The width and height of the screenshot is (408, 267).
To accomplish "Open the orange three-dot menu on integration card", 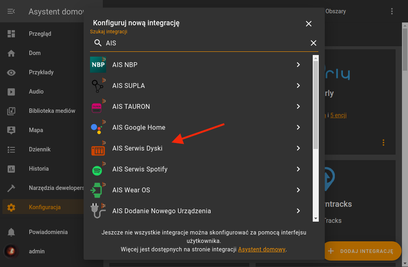I will [x=383, y=143].
